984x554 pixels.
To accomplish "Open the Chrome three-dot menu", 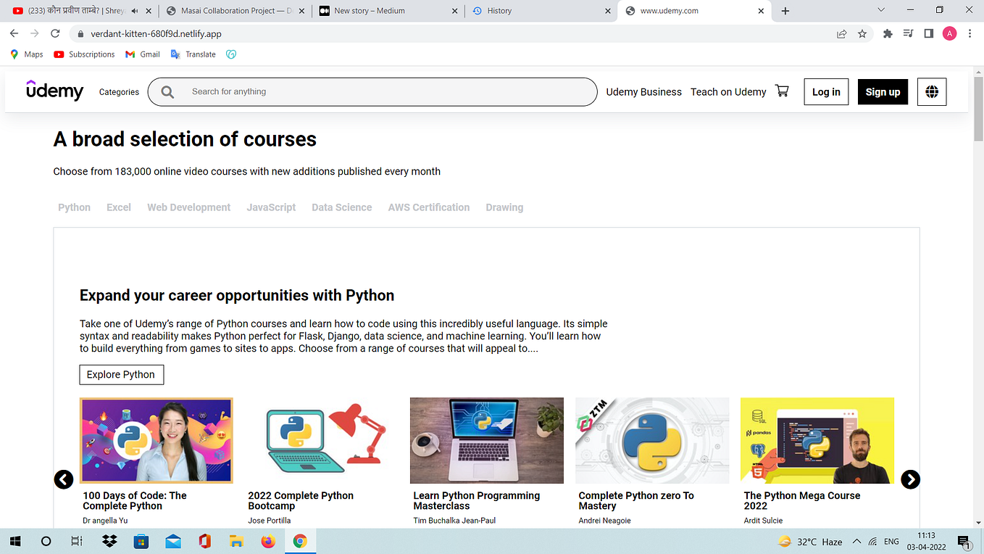I will 970,33.
